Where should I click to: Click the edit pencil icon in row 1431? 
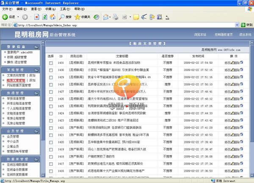tap(232, 63)
